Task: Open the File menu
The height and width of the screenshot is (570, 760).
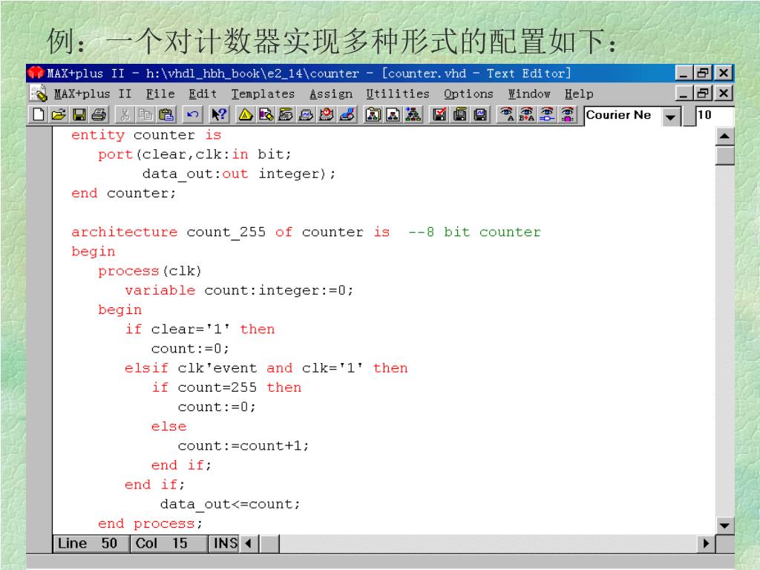Action: point(160,94)
